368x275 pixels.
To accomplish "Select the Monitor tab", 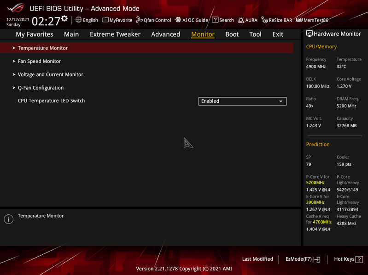I will click(x=203, y=34).
